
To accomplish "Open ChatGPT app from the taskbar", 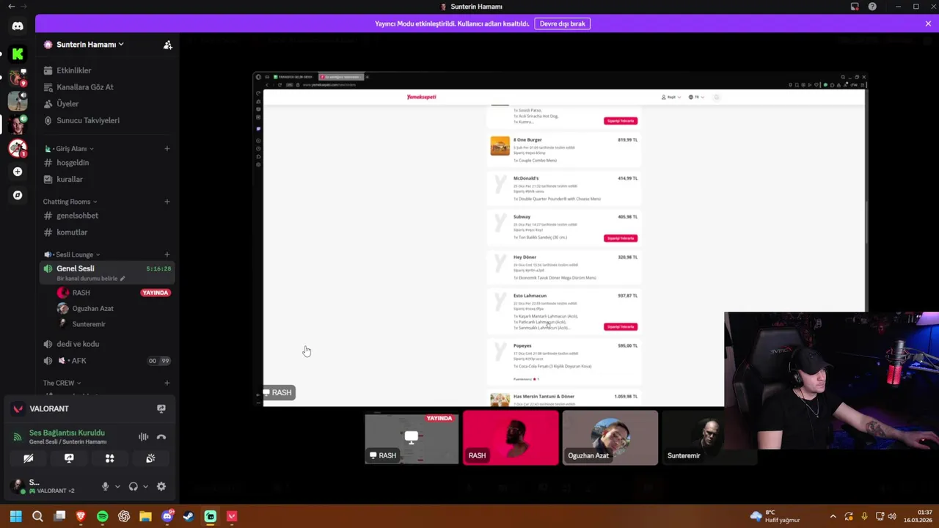I will [x=124, y=516].
